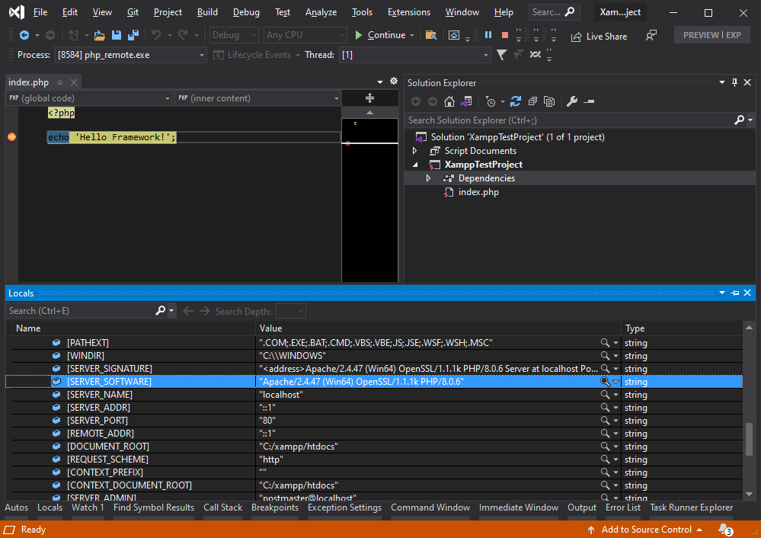Image resolution: width=761 pixels, height=538 pixels.
Task: Open the (global code) navigation dropdown
Action: tap(89, 98)
